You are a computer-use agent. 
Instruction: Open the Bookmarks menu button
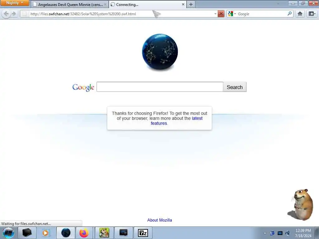coord(312,14)
